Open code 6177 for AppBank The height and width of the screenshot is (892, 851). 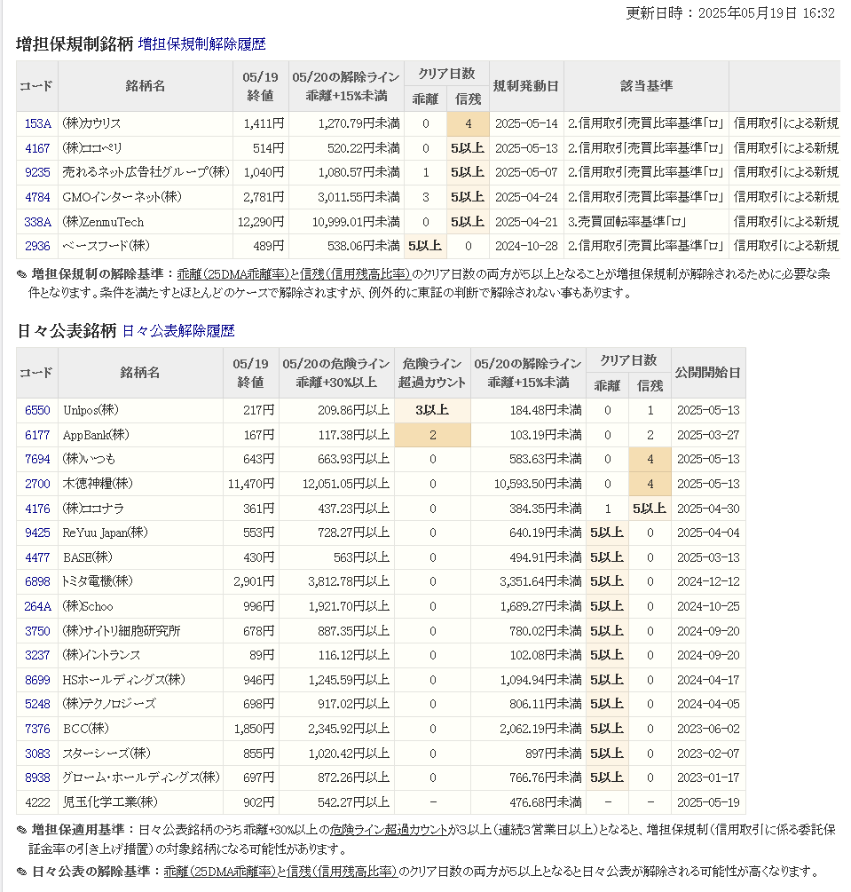point(37,435)
